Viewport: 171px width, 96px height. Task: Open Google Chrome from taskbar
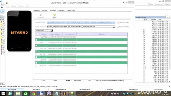(33, 94)
